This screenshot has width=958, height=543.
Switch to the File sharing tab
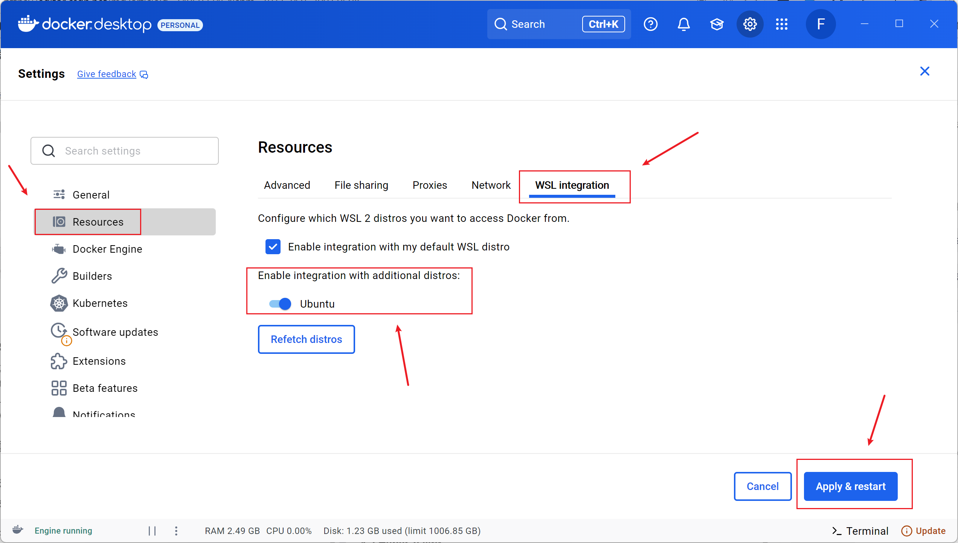pos(361,185)
